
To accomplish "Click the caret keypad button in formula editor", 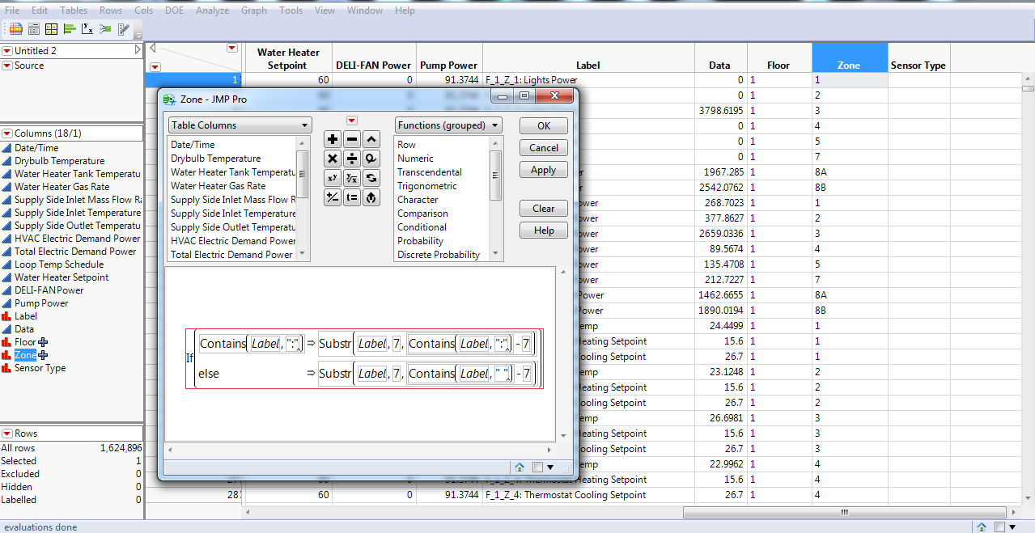I will 371,139.
